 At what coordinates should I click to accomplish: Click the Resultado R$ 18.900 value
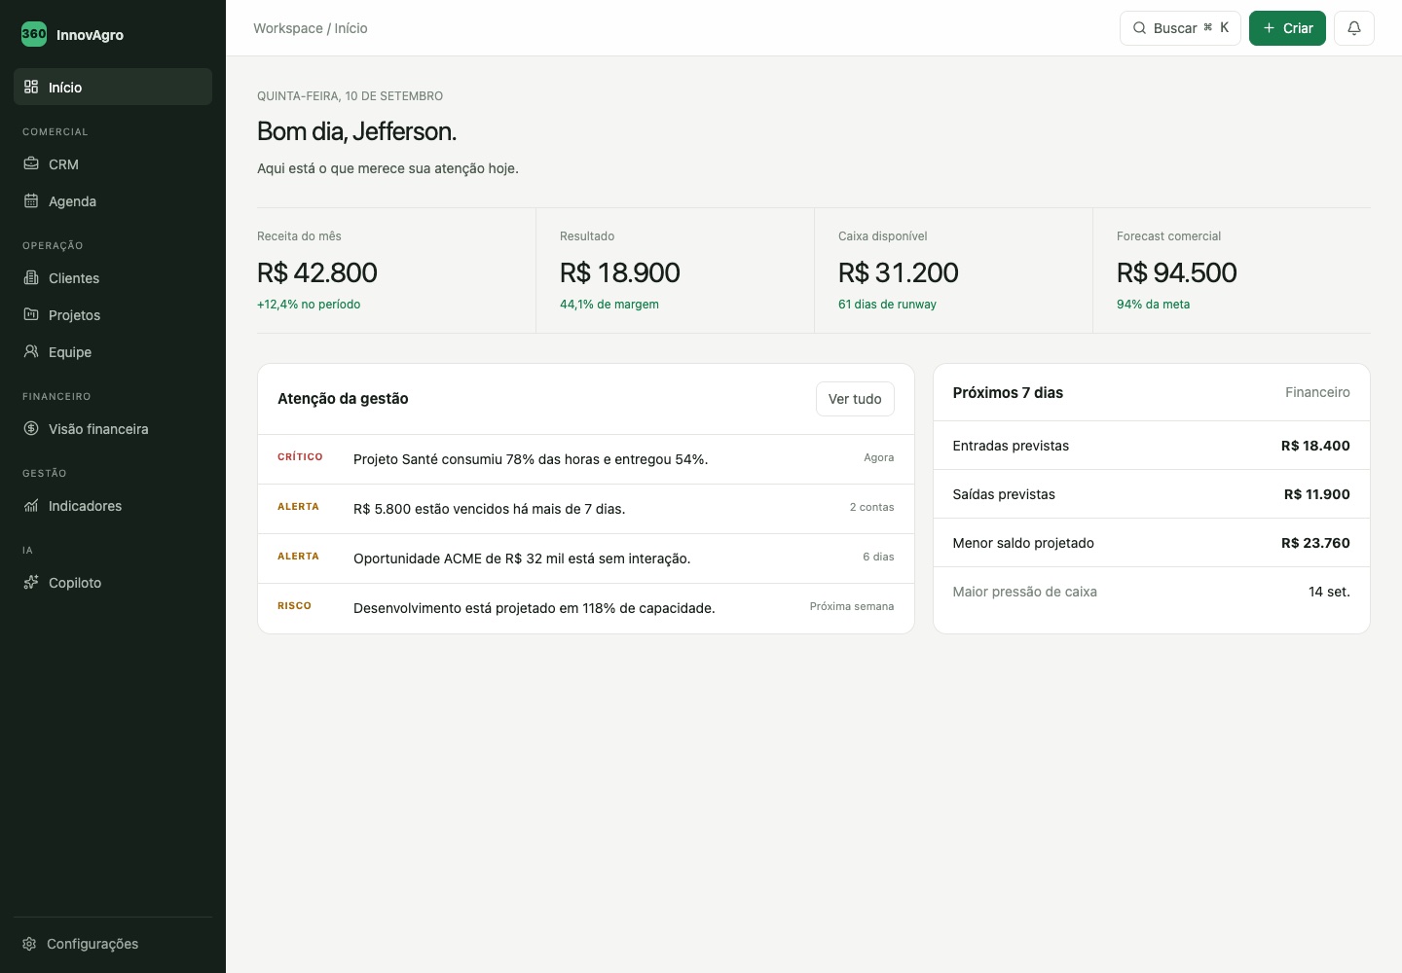[620, 272]
